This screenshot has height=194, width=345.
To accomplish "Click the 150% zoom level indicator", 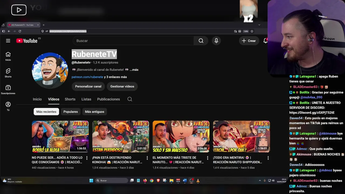I will pos(246,31).
